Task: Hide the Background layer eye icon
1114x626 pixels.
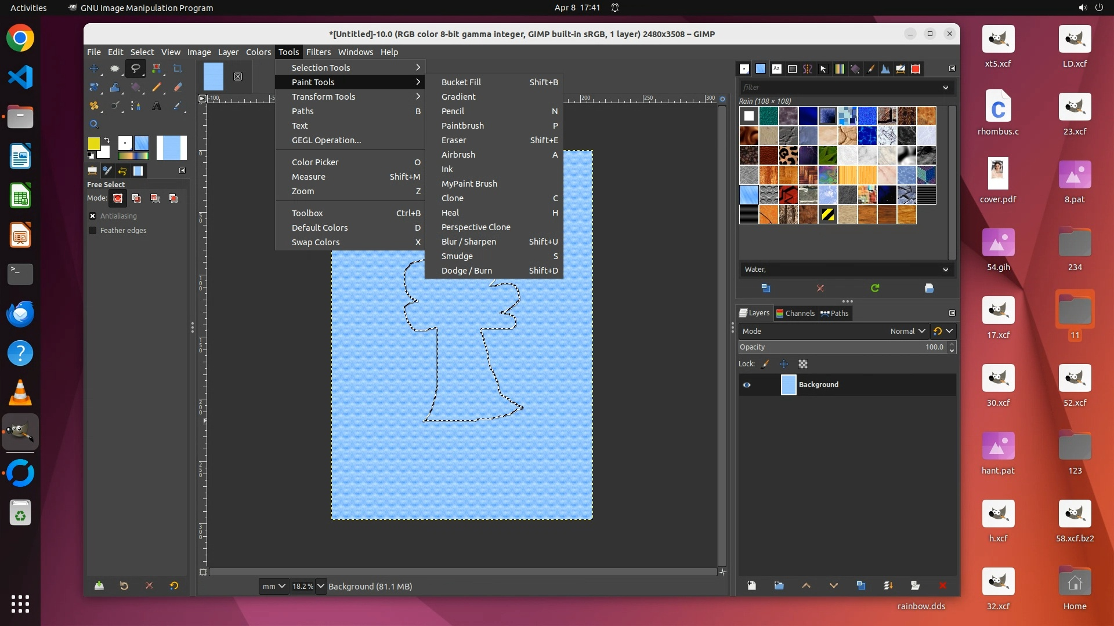Action: [747, 385]
